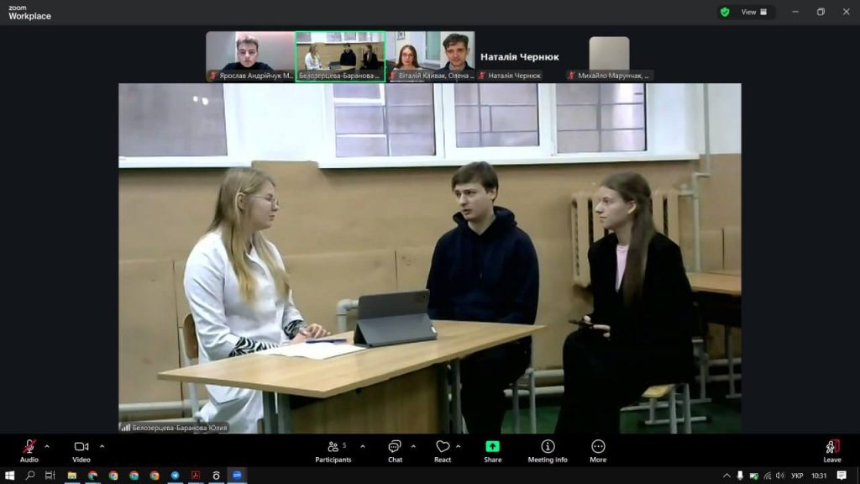This screenshot has width=860, height=484.
Task: Start screen sharing with Share button
Action: tap(492, 450)
